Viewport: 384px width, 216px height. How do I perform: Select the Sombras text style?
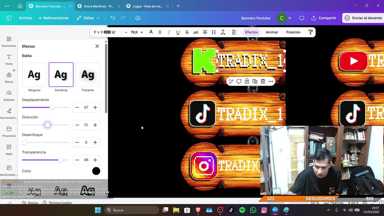pos(61,74)
